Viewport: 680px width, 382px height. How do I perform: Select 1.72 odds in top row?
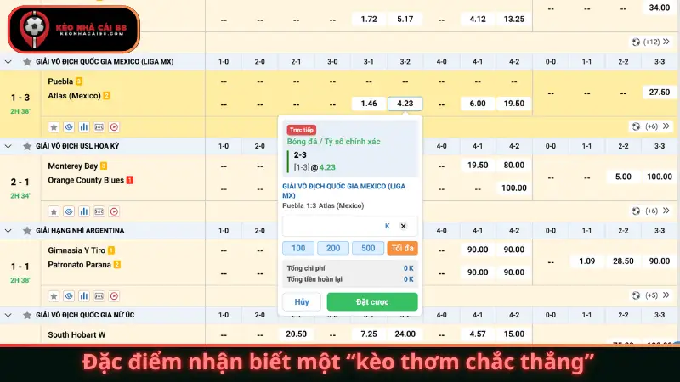tap(369, 19)
